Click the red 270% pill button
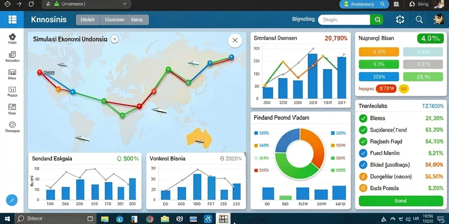The width and height of the screenshot is (449, 224). [386, 89]
